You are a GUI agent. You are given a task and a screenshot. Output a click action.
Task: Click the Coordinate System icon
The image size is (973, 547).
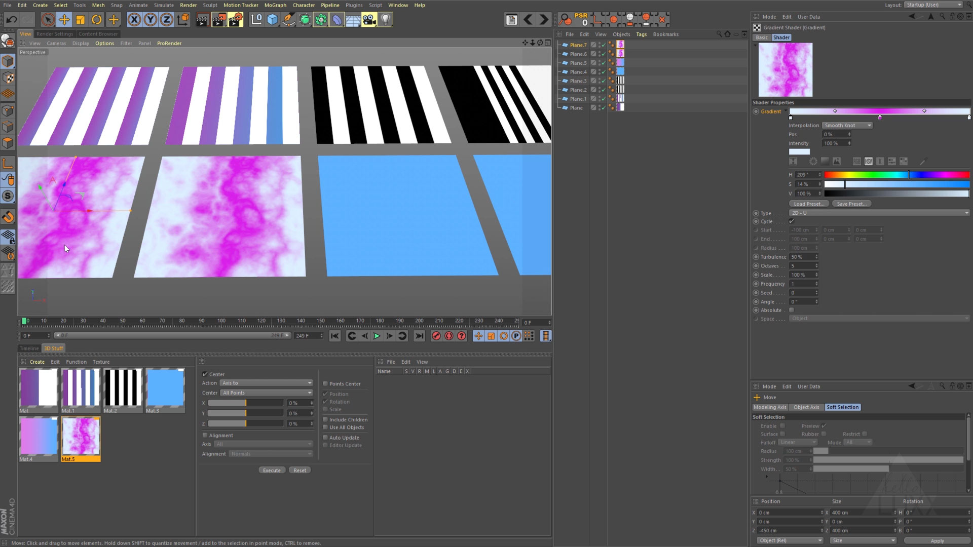(183, 20)
